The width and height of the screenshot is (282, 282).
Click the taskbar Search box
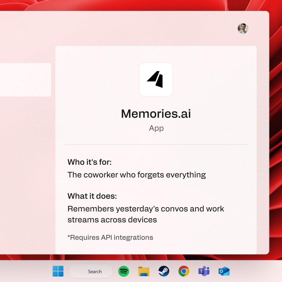pyautogui.click(x=91, y=271)
